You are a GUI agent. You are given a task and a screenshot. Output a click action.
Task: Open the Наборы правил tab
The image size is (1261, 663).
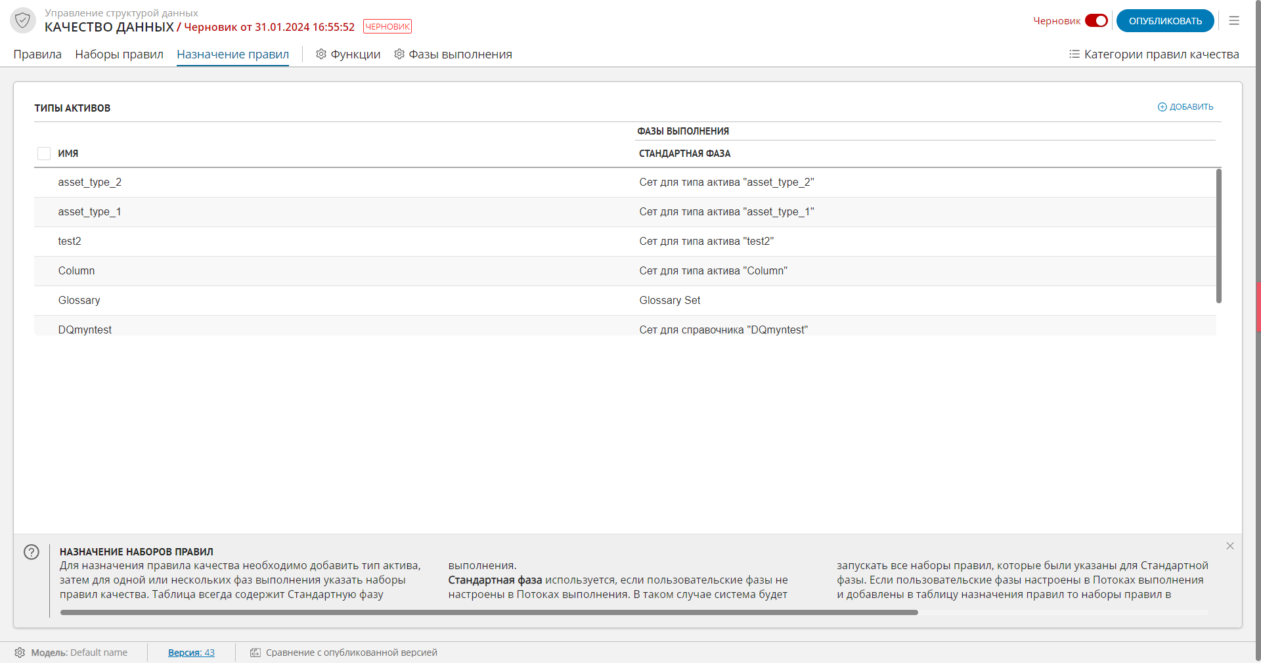click(x=119, y=54)
